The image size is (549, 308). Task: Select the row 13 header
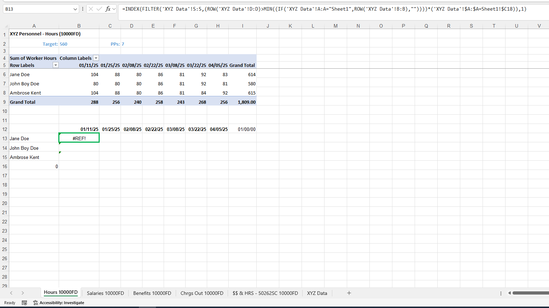(5, 139)
